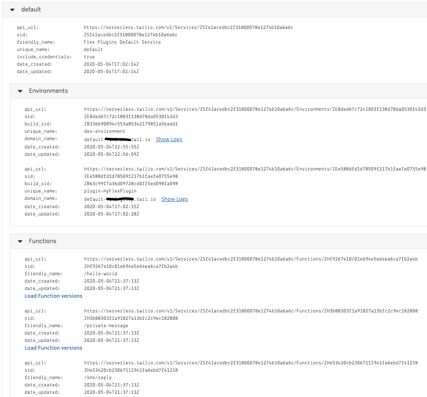Click date_updated 2020-05-04T22:56:09Z

tap(112, 154)
